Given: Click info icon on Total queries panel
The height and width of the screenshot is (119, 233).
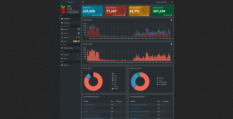Looking at the screenshot, I should pyautogui.click(x=171, y=20).
